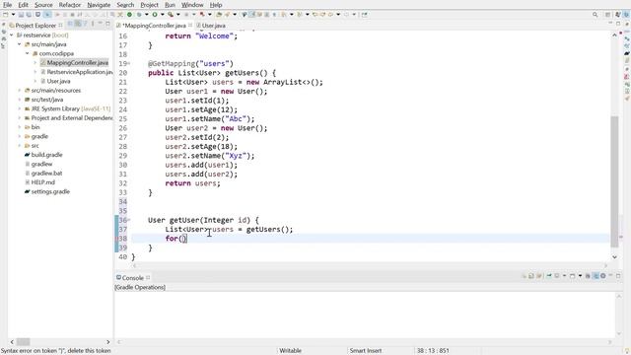Click the Writable status bar entry

click(290, 351)
